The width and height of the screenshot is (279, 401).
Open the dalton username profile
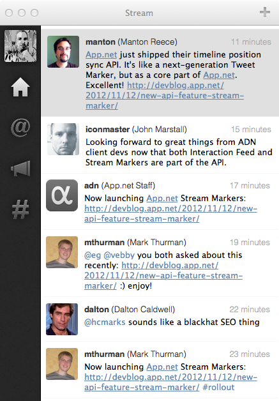tap(96, 309)
